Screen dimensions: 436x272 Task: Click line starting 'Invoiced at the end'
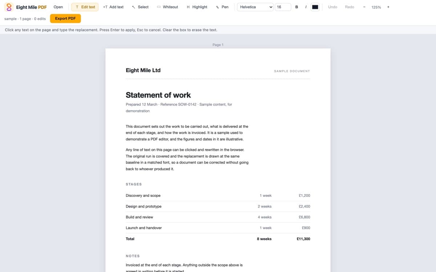click(x=184, y=265)
